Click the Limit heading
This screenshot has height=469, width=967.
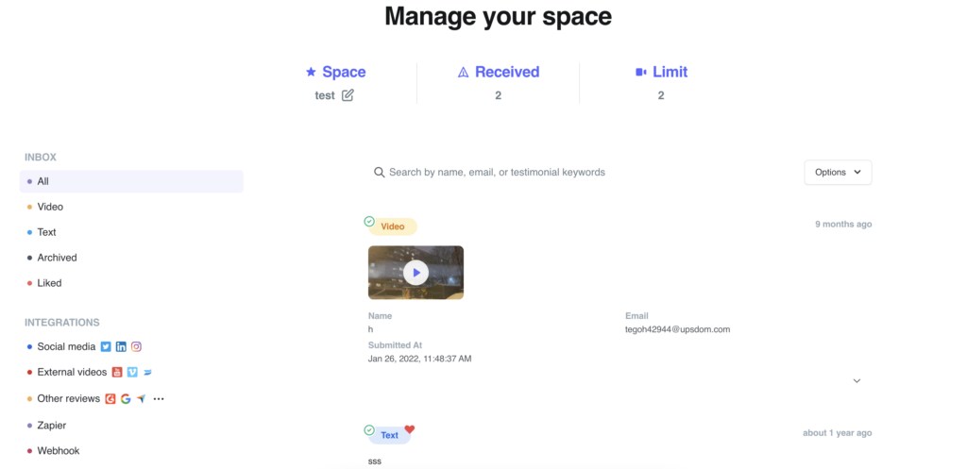(x=670, y=72)
